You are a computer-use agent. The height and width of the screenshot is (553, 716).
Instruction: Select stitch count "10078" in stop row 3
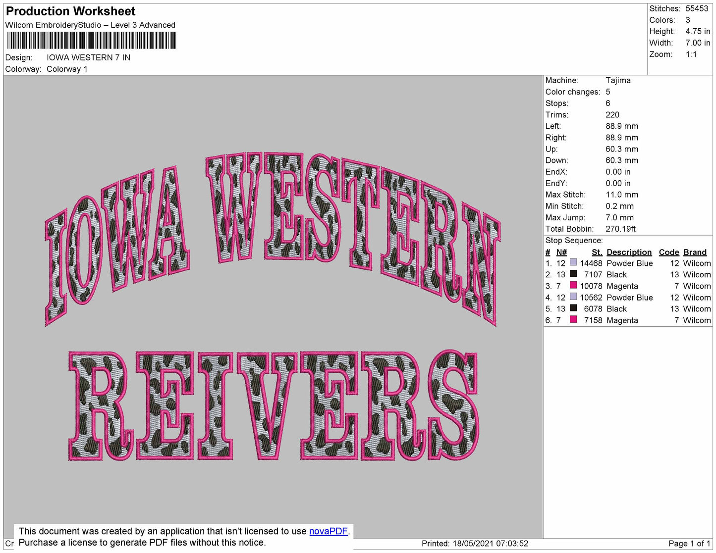(x=591, y=286)
